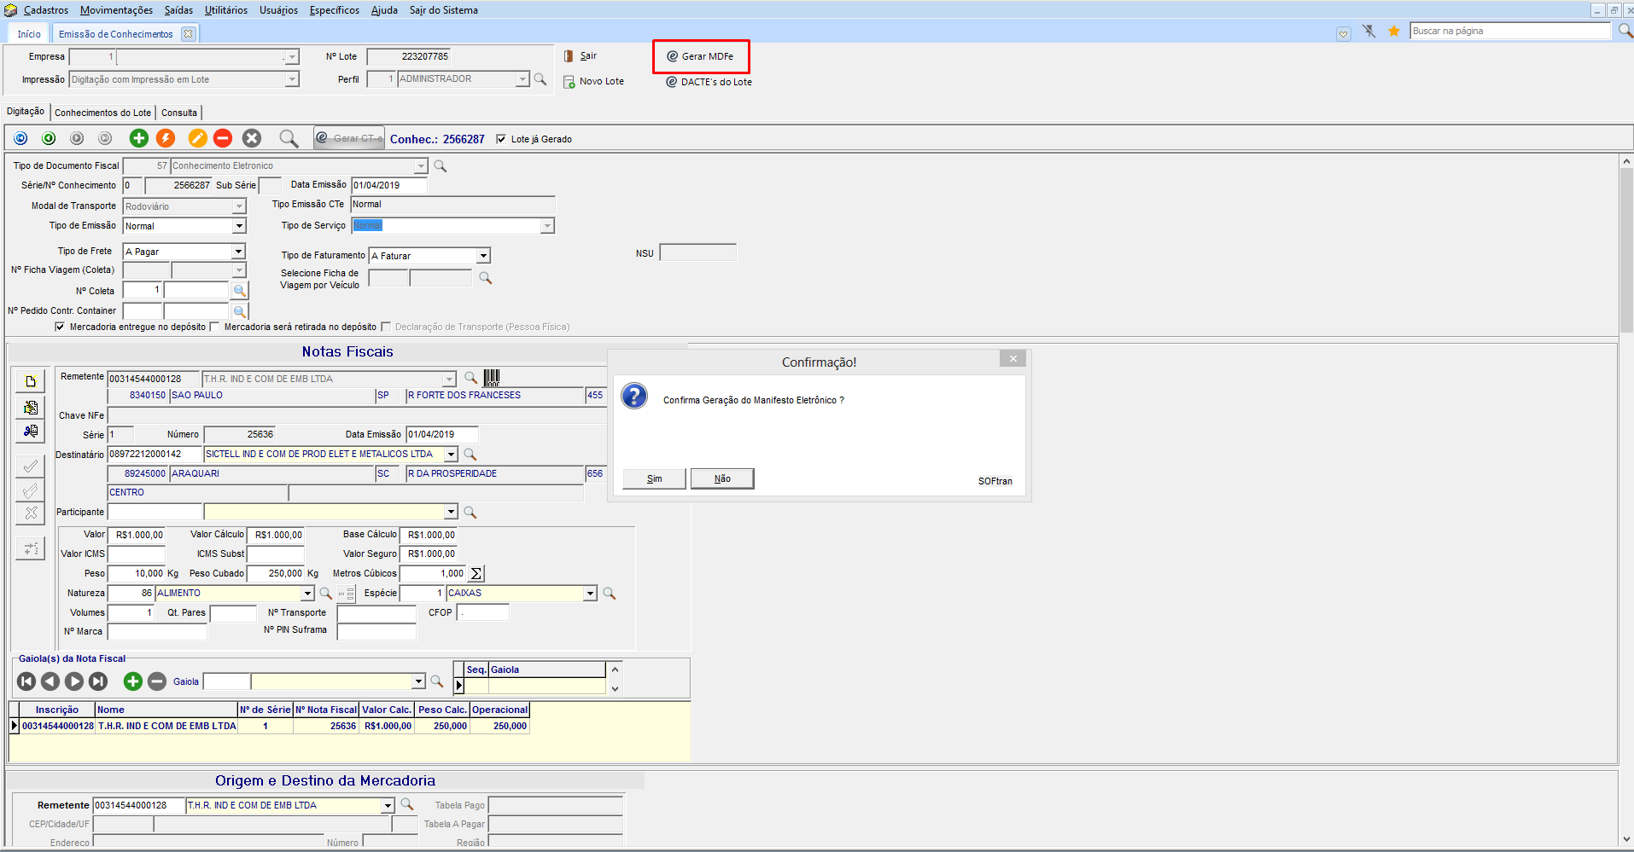Click the gray X cancel icon

click(252, 138)
